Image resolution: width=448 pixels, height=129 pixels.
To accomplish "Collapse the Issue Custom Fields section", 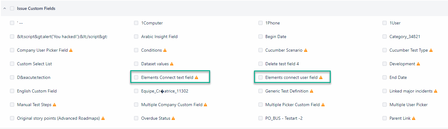I will click(x=5, y=8).
